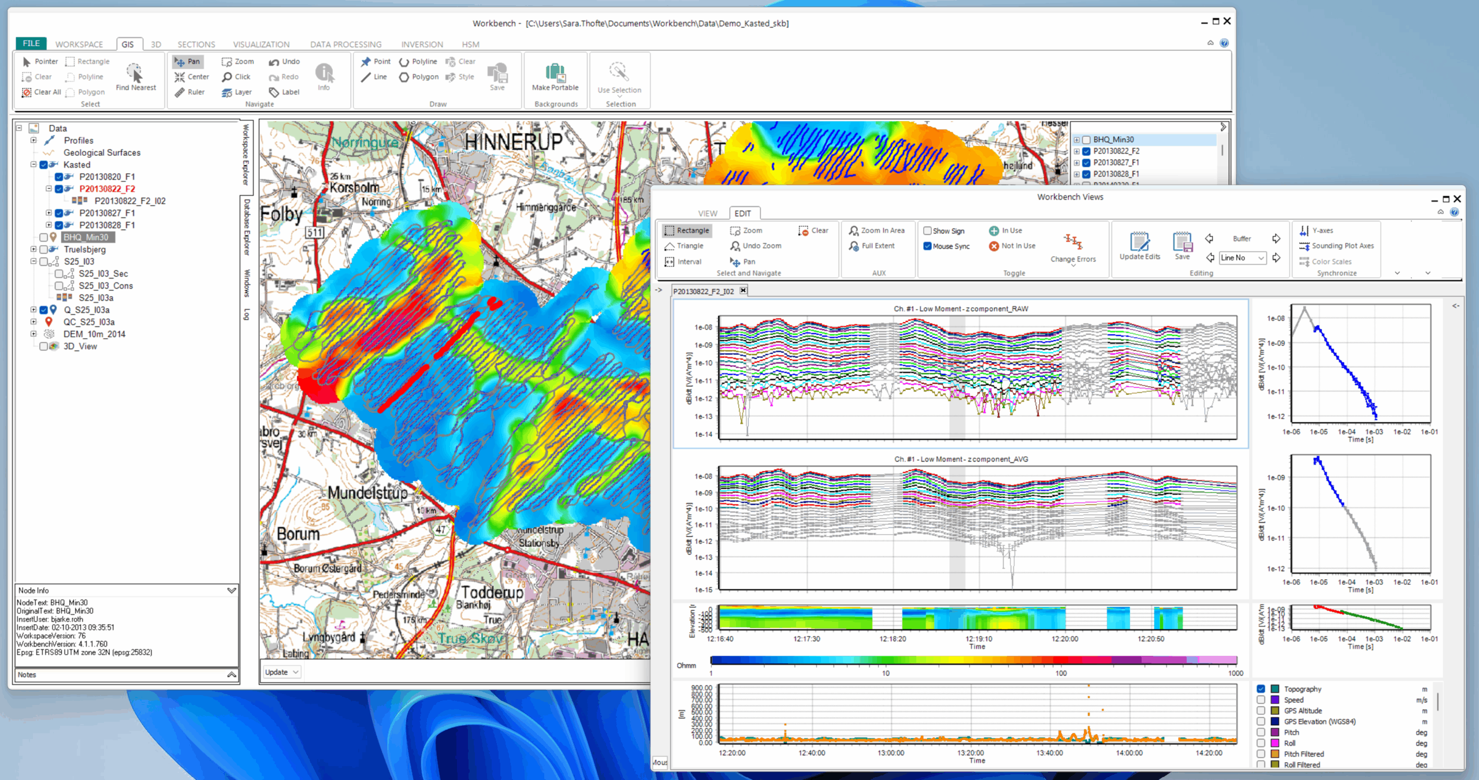Expand the DEM_10m_2014 node
Screen dimensions: 1479x780
(34, 334)
